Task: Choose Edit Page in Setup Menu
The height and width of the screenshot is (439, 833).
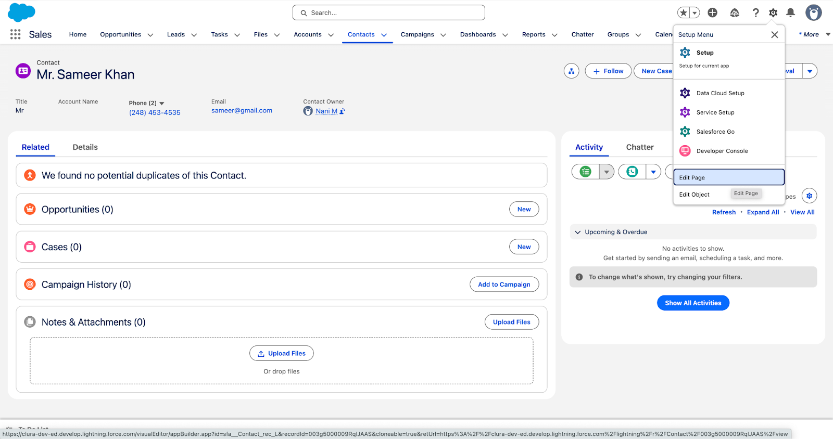Action: (729, 177)
